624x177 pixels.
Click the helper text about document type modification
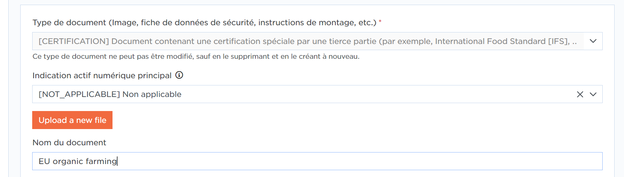click(196, 57)
